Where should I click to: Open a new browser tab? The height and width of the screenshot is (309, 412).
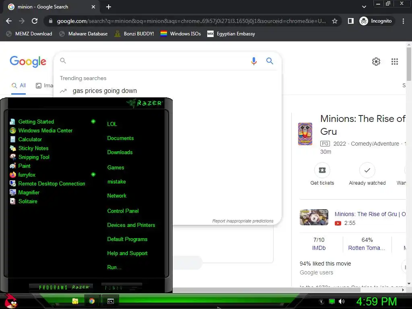pos(109,7)
